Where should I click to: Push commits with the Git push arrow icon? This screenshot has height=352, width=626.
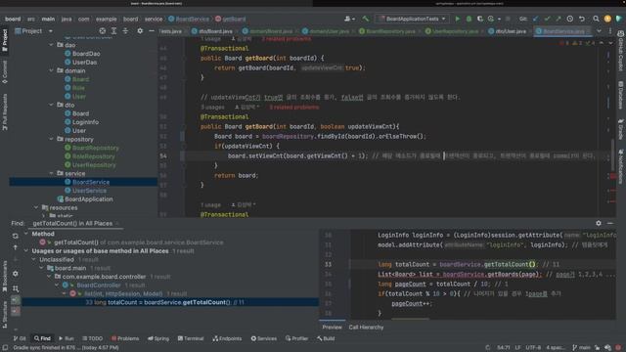559,19
